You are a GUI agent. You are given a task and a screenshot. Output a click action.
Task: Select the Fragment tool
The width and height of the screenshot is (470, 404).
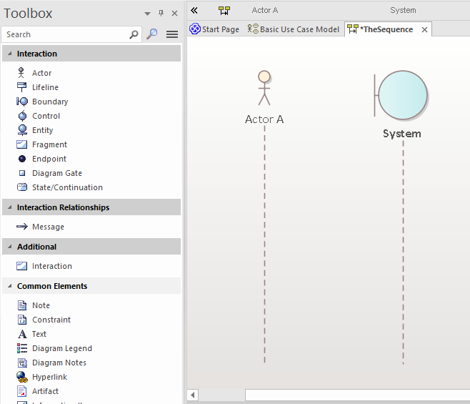tap(49, 144)
